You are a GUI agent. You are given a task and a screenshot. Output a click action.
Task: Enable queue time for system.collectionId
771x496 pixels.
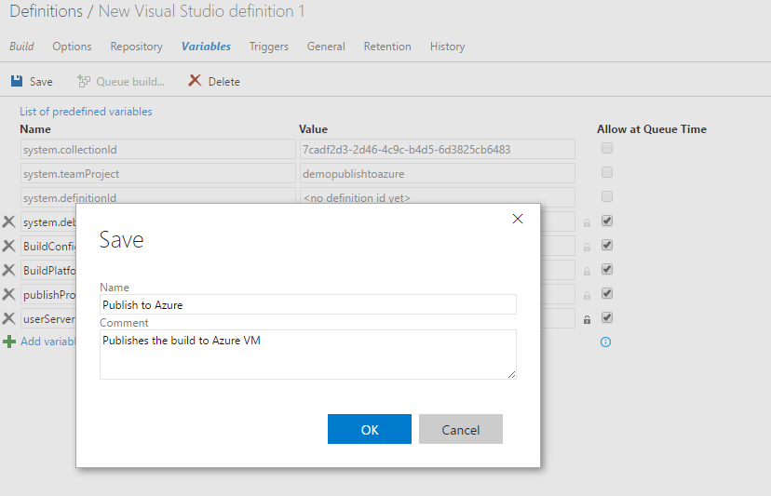coord(607,149)
